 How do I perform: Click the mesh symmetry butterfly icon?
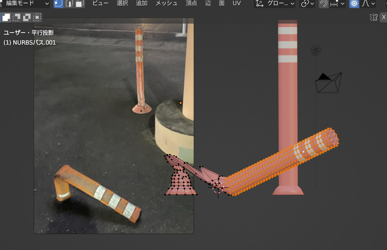coord(373,17)
